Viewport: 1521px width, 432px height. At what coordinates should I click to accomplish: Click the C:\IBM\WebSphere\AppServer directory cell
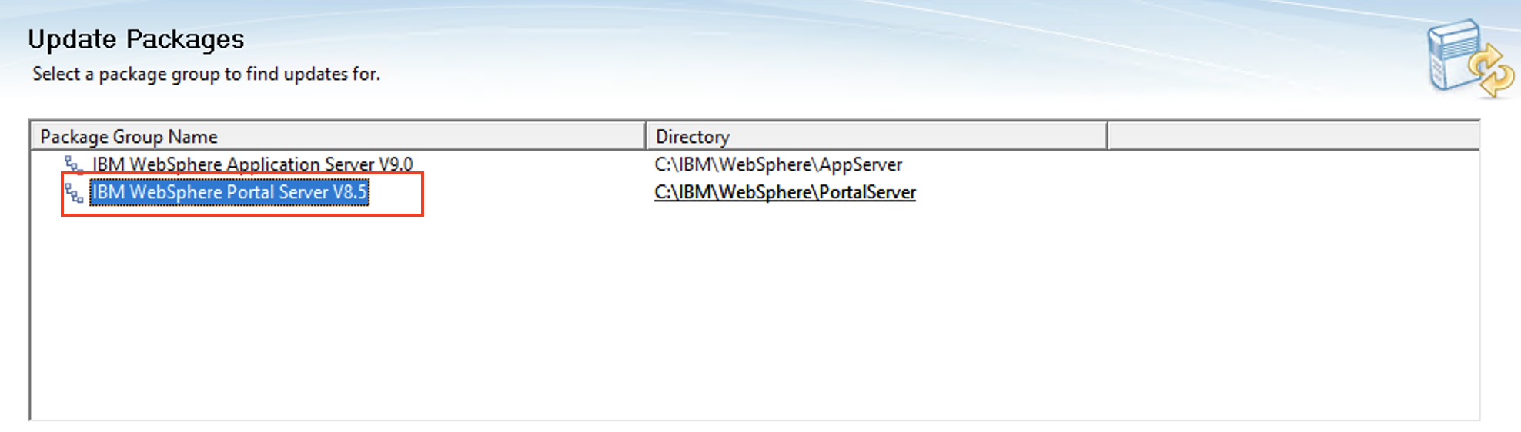coord(777,164)
